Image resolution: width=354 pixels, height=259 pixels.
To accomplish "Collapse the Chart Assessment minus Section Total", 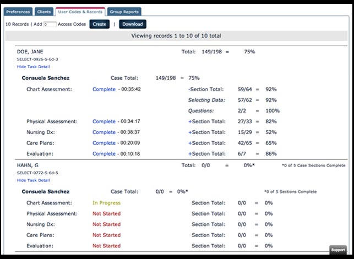I will (190, 89).
